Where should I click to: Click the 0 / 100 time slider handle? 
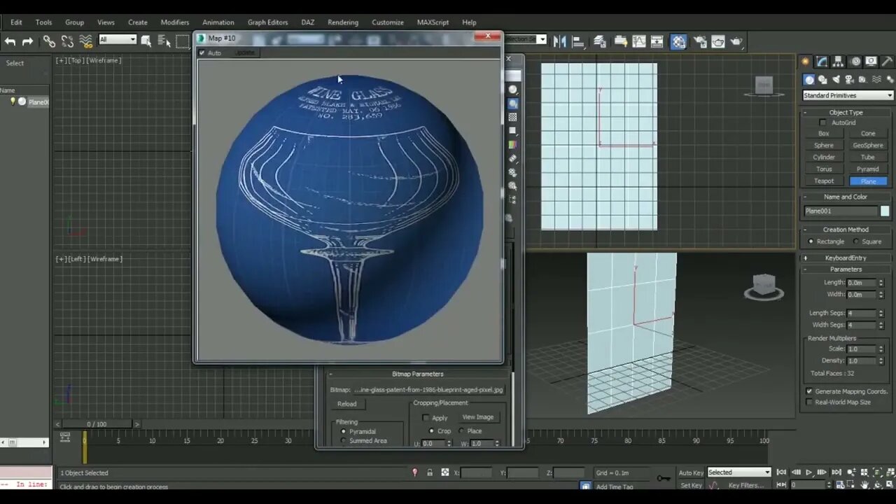97,424
